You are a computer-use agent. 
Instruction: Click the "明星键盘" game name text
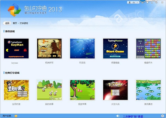click(115, 63)
